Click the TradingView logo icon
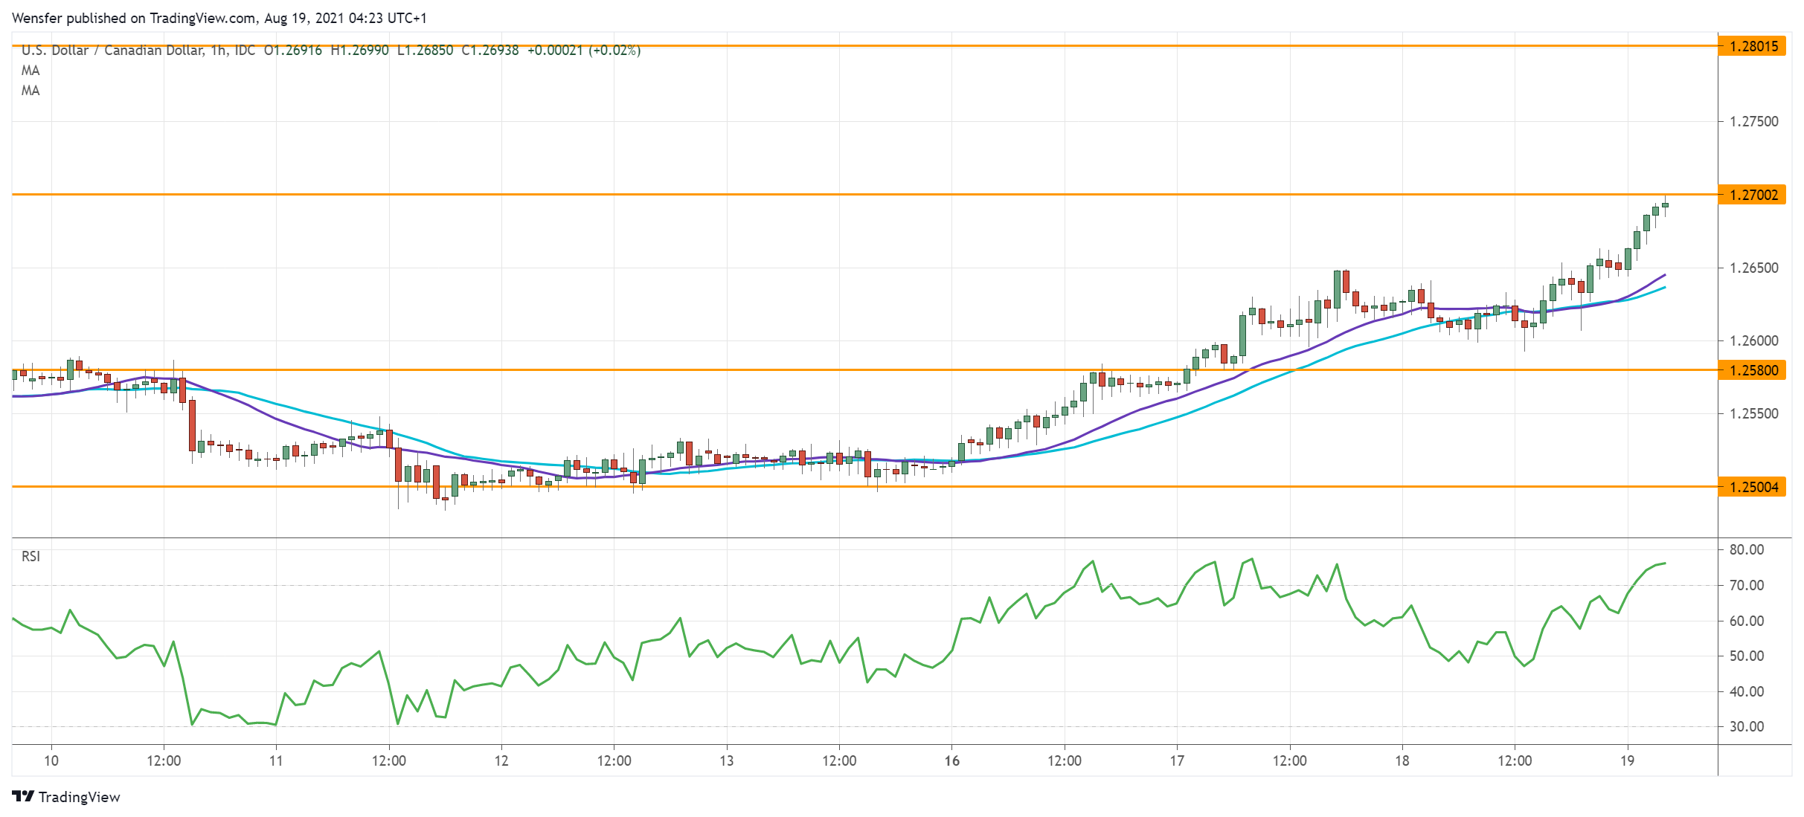Viewport: 1804px width, 817px height. 23,796
